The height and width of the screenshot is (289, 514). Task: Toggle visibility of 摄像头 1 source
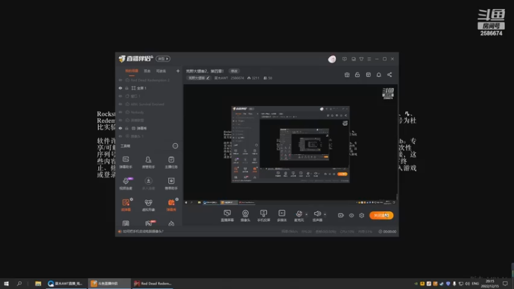120,136
